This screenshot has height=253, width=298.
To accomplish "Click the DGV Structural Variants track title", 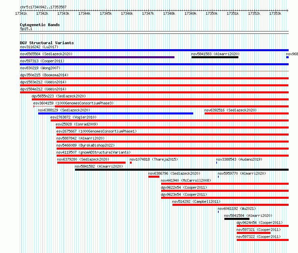I will 47,43.
